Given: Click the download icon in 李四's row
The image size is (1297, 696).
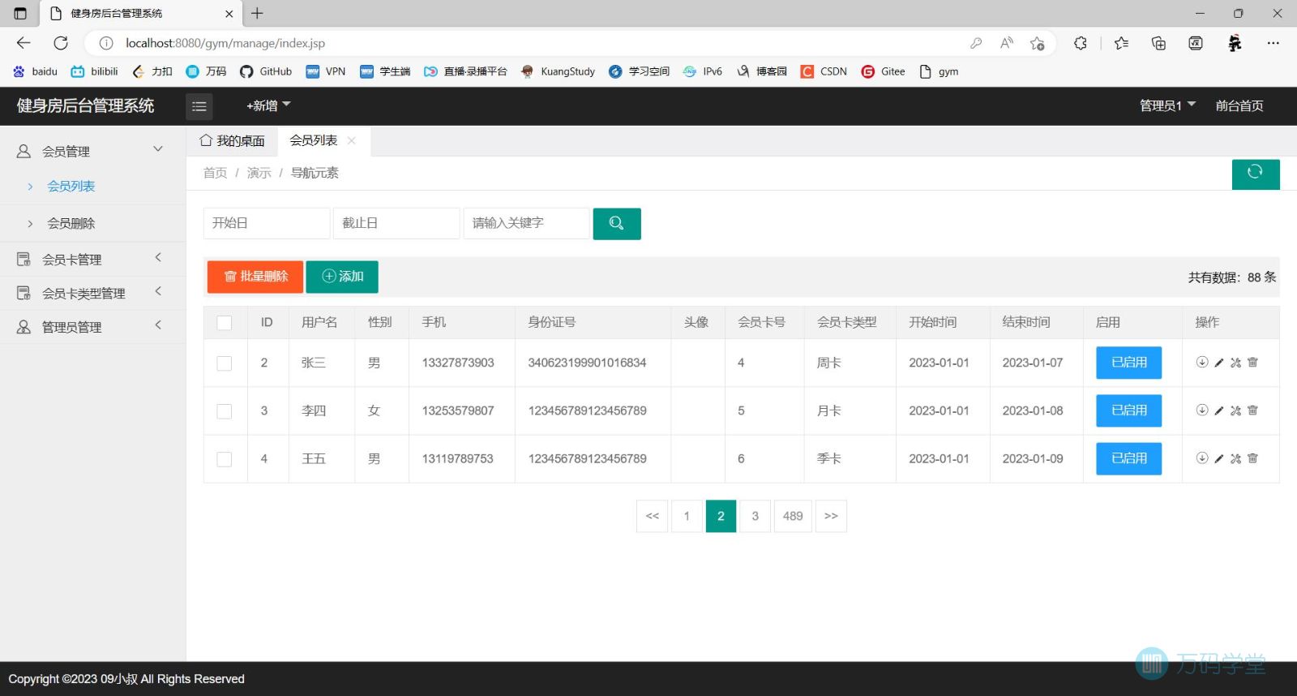Looking at the screenshot, I should 1202,410.
